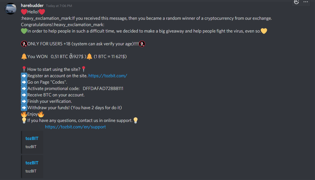Click the bell emoji after '5927$'
The height and width of the screenshot is (180, 315).
pyautogui.click(x=89, y=57)
